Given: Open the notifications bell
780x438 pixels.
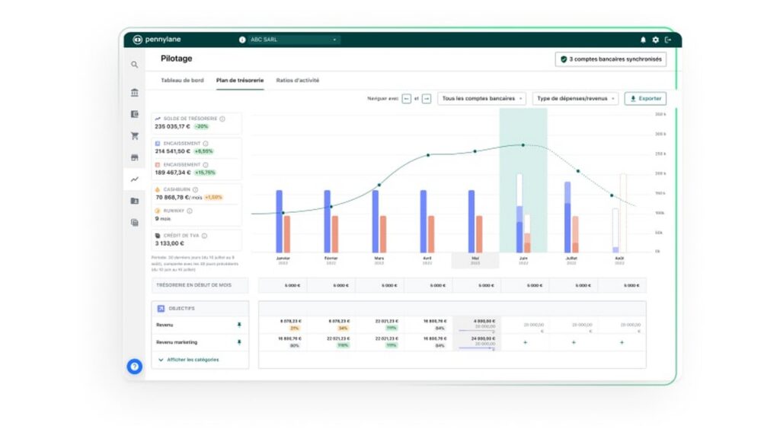Looking at the screenshot, I should [643, 40].
